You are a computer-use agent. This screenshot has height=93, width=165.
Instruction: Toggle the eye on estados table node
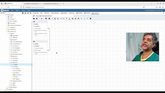[34, 22]
